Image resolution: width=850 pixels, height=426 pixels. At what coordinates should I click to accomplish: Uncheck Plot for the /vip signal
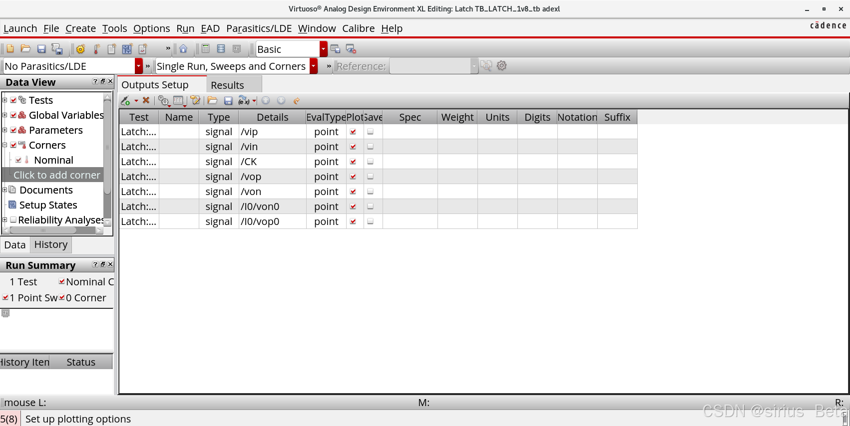point(353,132)
